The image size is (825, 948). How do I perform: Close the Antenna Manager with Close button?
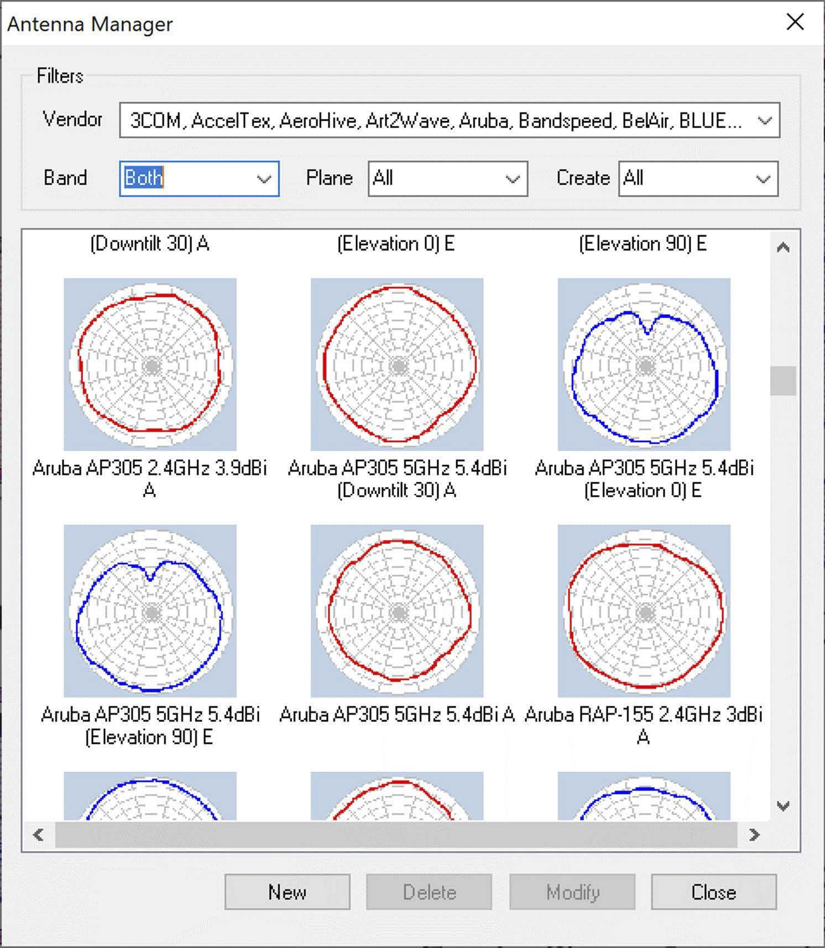pyautogui.click(x=713, y=892)
